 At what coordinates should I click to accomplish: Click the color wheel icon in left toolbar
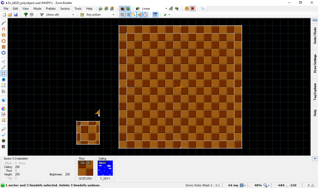[4, 108]
